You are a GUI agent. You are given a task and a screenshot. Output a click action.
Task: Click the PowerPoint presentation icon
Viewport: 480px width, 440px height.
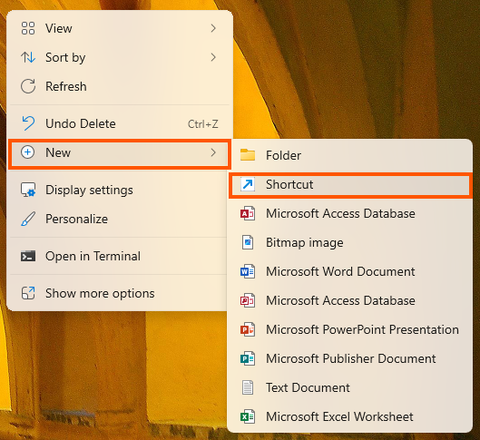[x=248, y=329]
